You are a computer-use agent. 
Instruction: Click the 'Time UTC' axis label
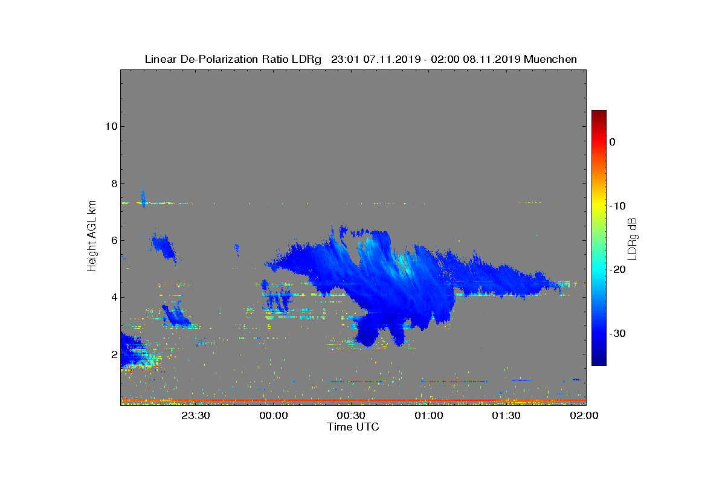353,427
